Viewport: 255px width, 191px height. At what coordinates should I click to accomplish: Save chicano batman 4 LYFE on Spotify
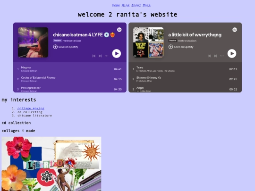pyautogui.click(x=66, y=47)
